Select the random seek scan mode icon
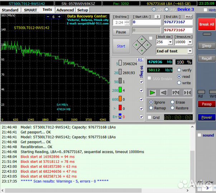 [x=176, y=93]
